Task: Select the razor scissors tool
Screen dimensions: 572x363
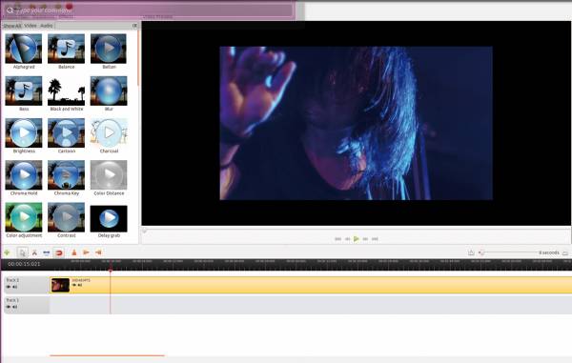Action: (x=34, y=252)
